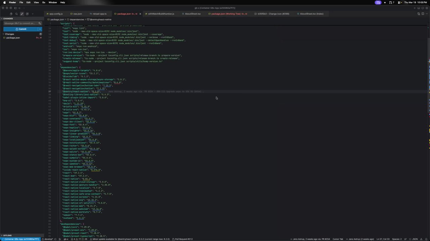Expand more sidebar views chevron
Screen dimensions: 430x241
tap(33, 14)
